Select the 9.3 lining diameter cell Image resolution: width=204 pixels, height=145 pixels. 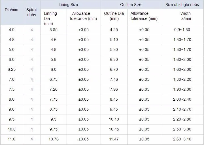click(53, 119)
